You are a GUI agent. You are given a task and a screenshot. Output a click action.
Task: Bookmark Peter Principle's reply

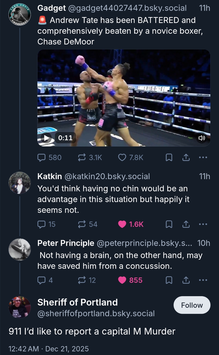point(169,280)
